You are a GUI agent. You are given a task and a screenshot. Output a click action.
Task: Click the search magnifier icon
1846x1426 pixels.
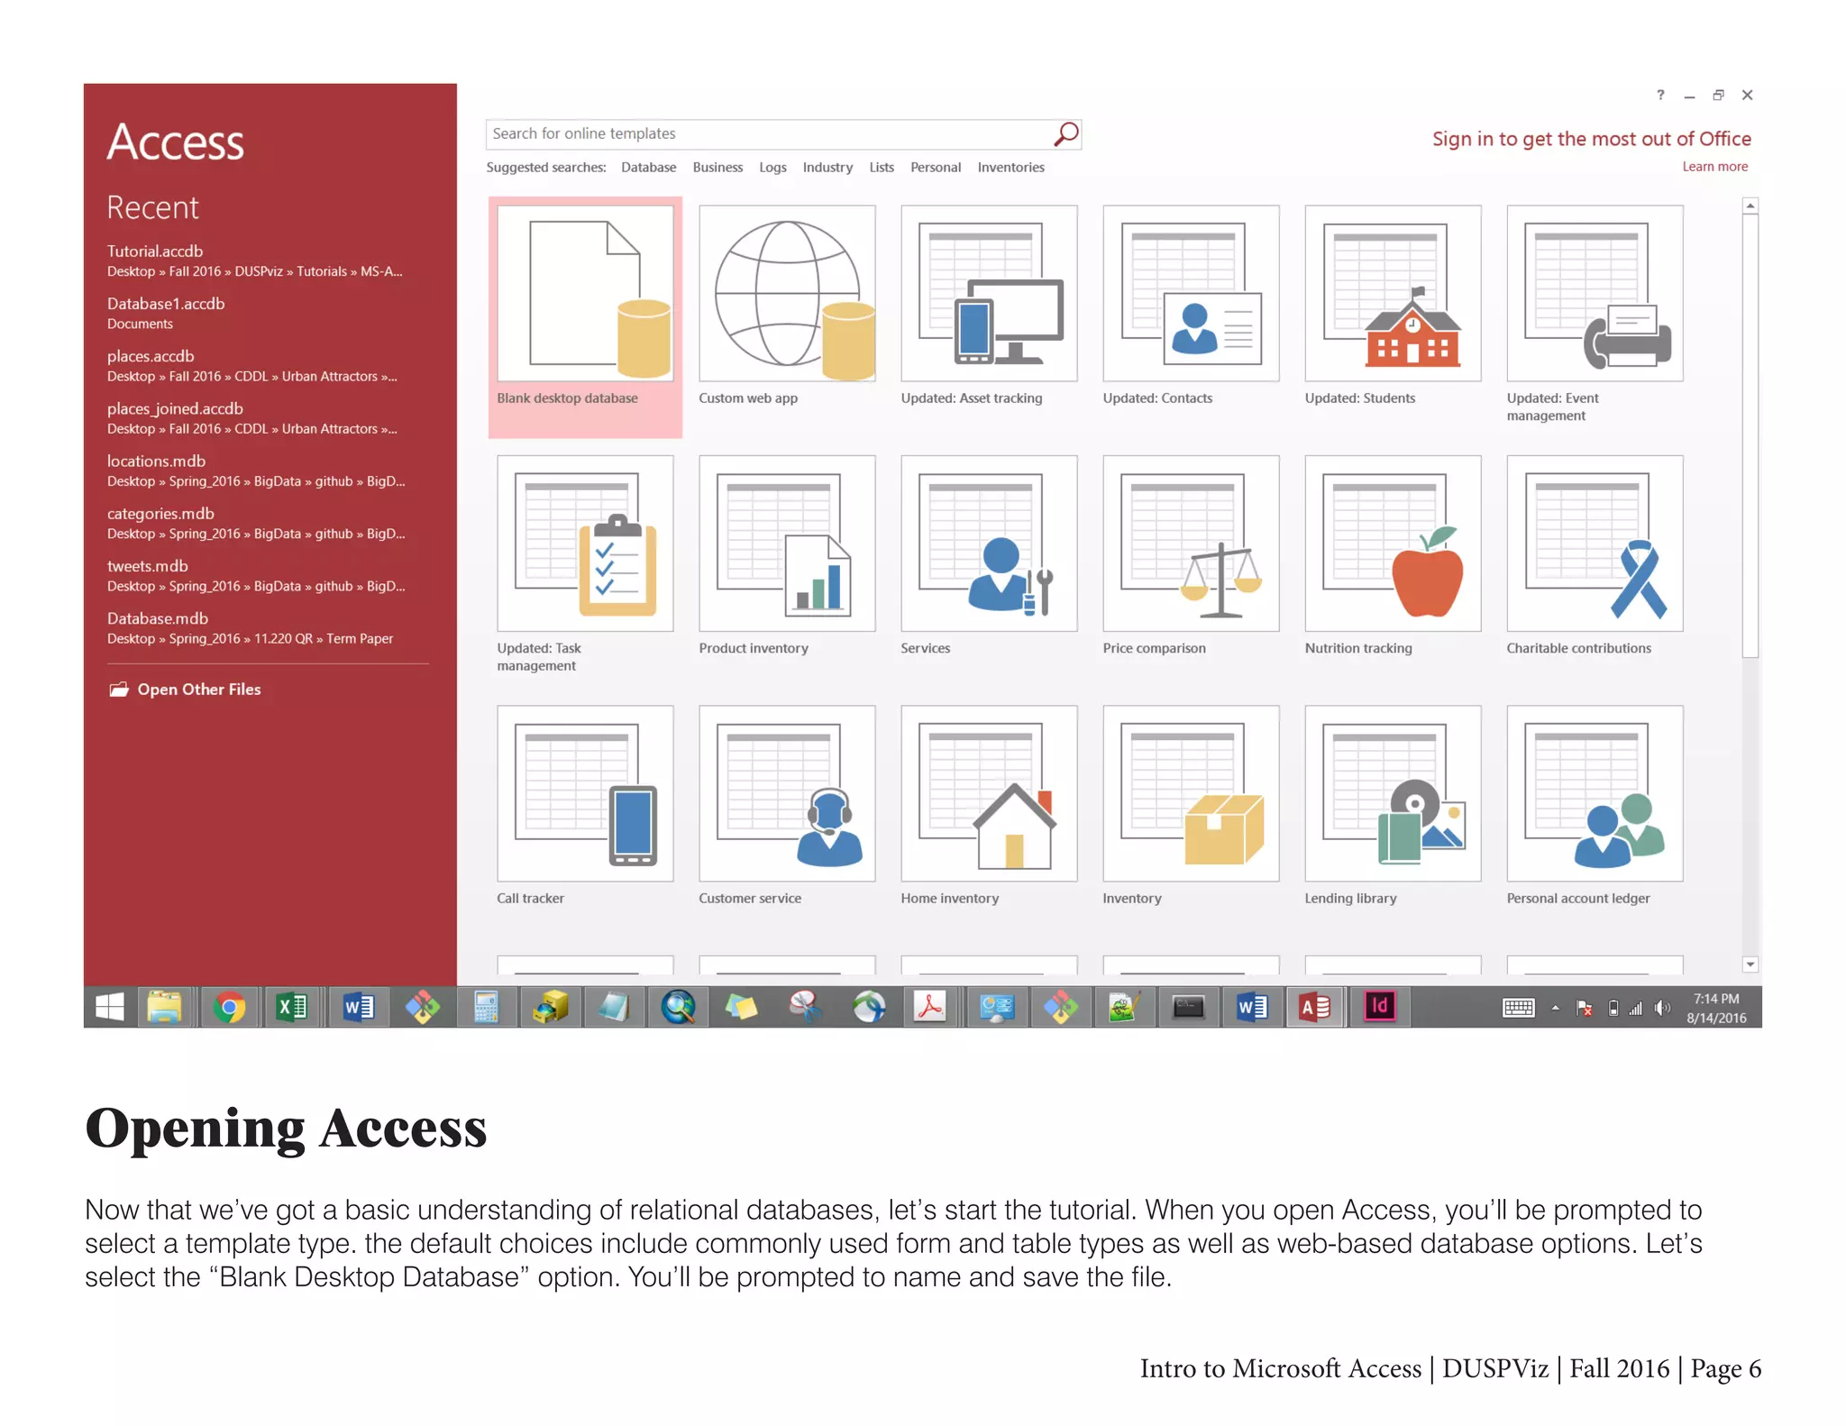coord(1066,134)
